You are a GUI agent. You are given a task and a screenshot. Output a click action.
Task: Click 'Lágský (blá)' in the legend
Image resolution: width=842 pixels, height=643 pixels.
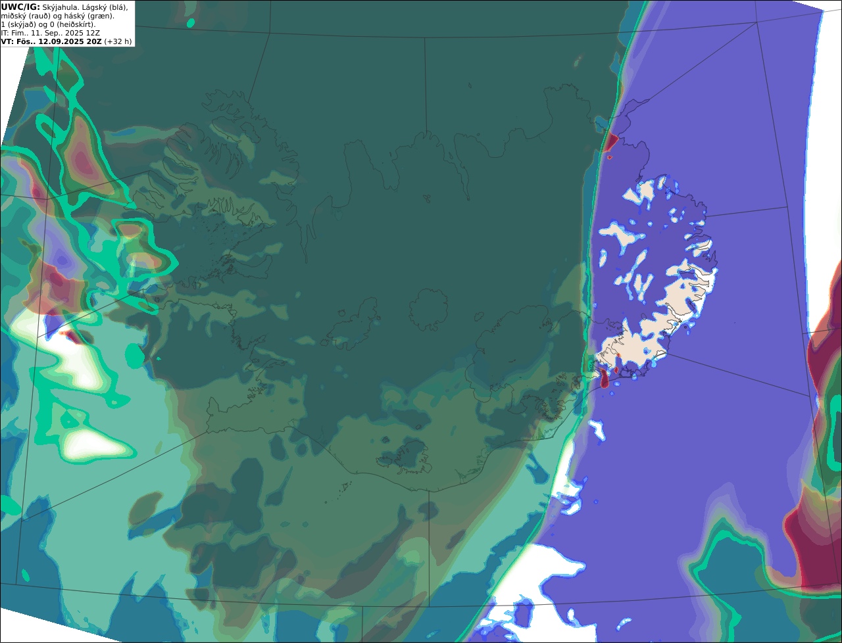(x=105, y=7)
